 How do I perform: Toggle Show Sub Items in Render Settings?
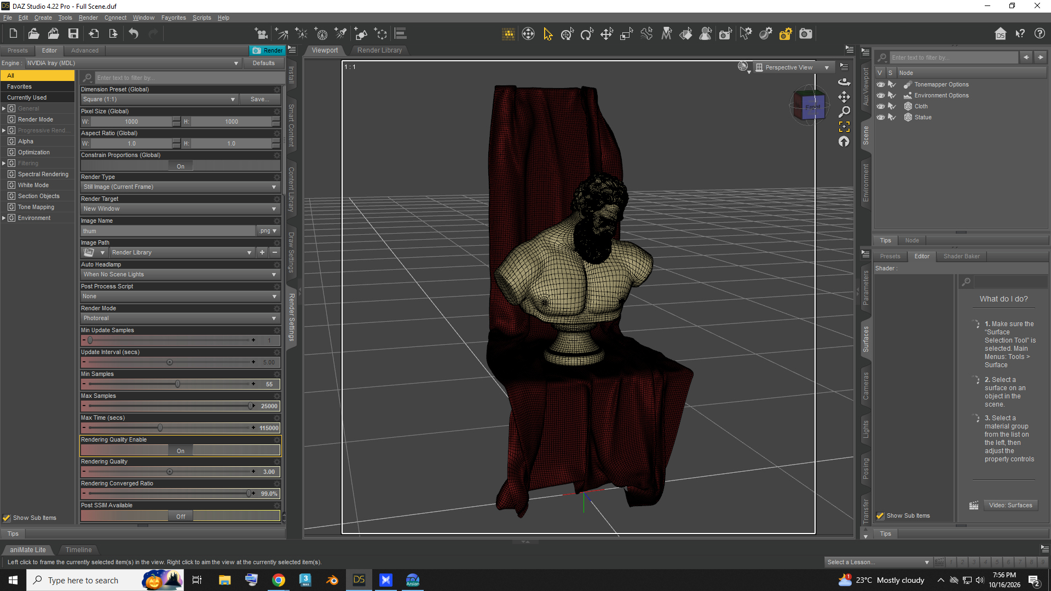[7, 518]
